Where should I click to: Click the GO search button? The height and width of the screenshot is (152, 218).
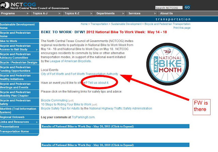187,7
